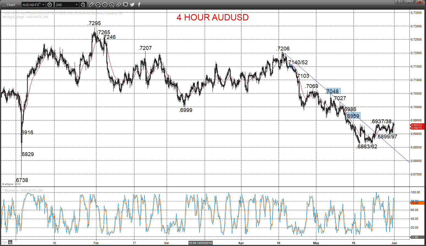The image size is (426, 246).
Task: Select the .6937/38 price annotation
Action: pos(381,122)
